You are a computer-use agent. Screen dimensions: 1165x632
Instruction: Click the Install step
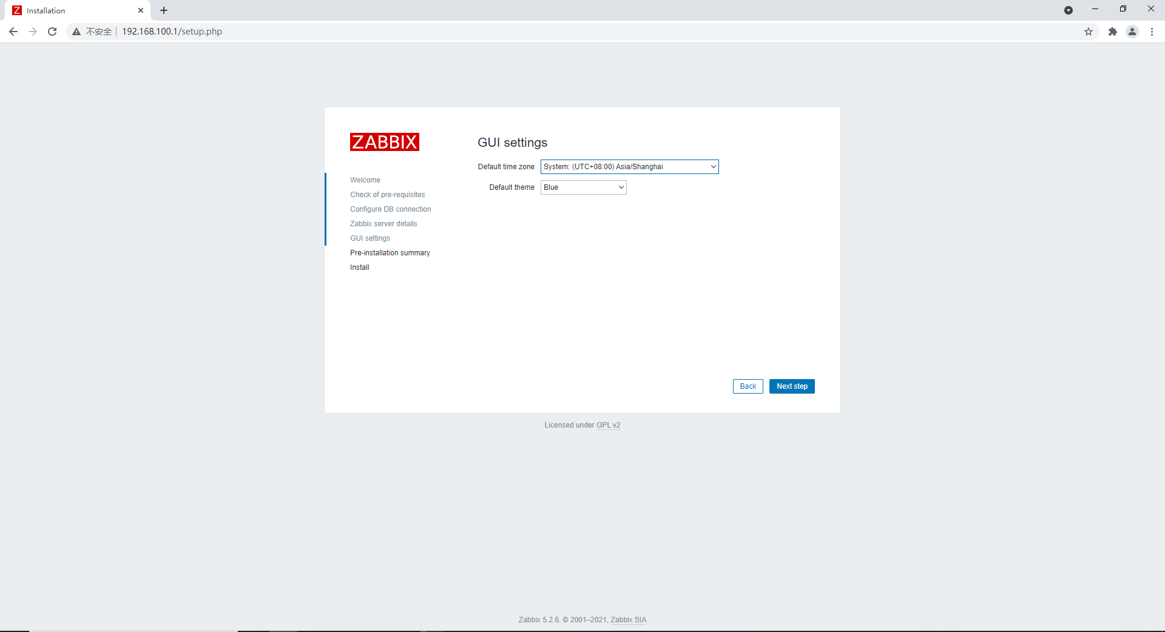[x=360, y=267]
